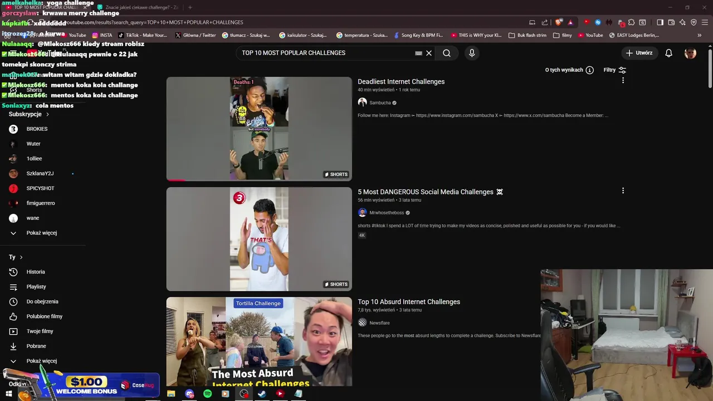Play the Mrwhosetheboss Shorts thumbnail
Image resolution: width=713 pixels, height=401 pixels.
[259, 239]
